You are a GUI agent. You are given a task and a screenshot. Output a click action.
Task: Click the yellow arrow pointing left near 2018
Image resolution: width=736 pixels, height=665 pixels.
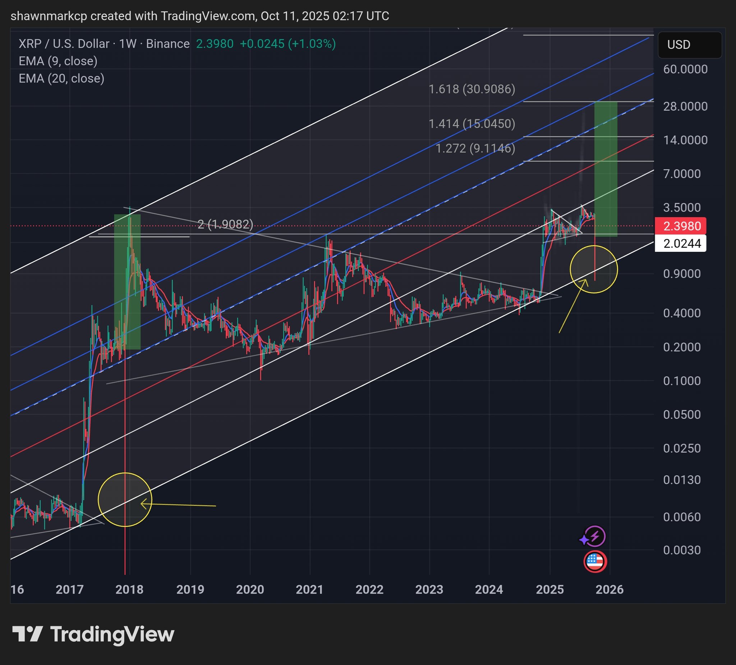[179, 505]
